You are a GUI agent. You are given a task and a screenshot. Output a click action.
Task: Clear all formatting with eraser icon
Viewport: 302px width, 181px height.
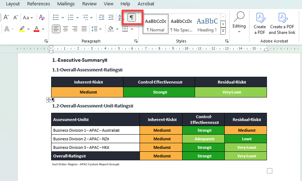point(42,17)
